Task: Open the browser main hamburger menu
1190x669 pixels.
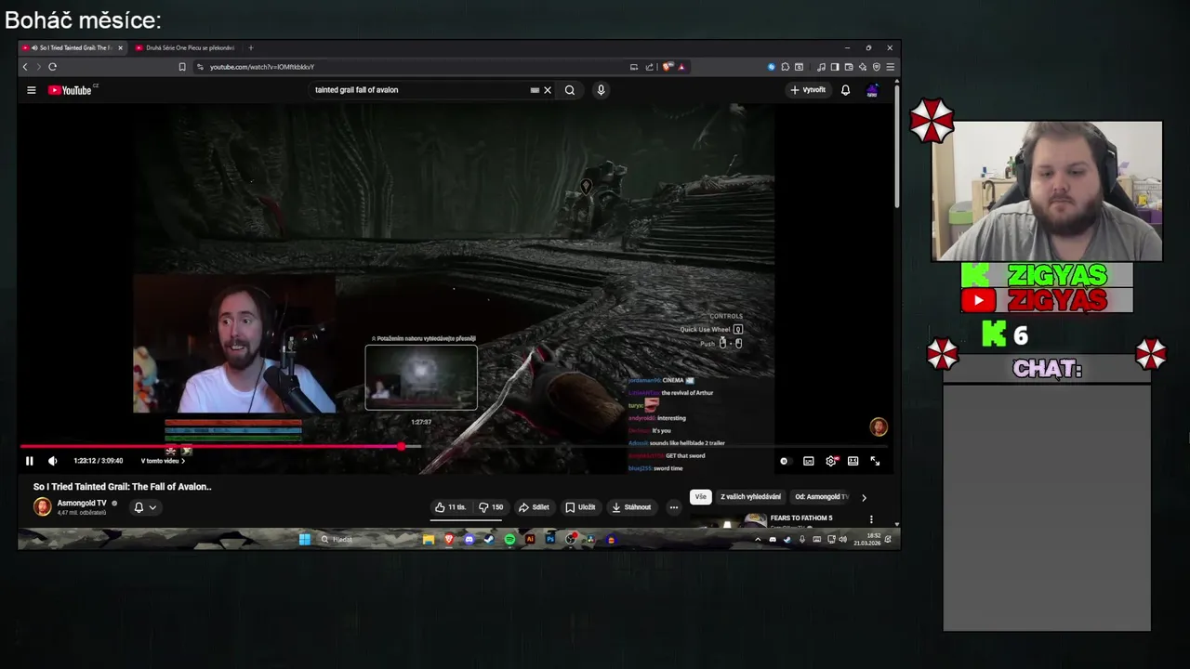Action: tap(890, 67)
